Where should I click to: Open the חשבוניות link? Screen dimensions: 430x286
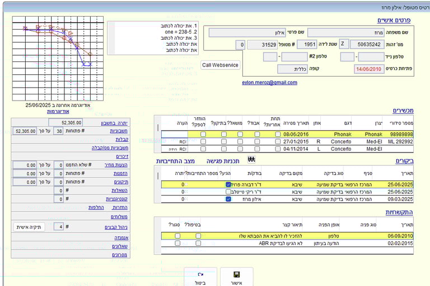point(119,131)
